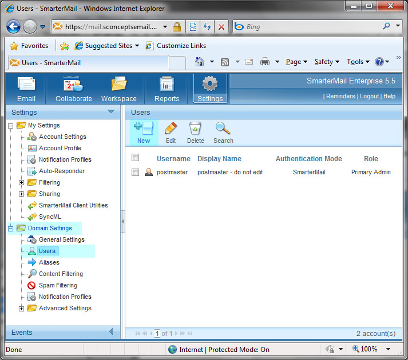Click the Reminders link
This screenshot has width=408, height=360.
pyautogui.click(x=340, y=96)
